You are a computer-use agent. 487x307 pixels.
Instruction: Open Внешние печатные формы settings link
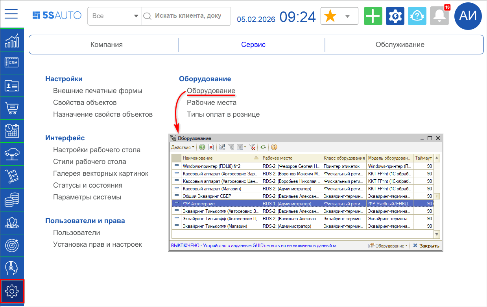(x=98, y=91)
